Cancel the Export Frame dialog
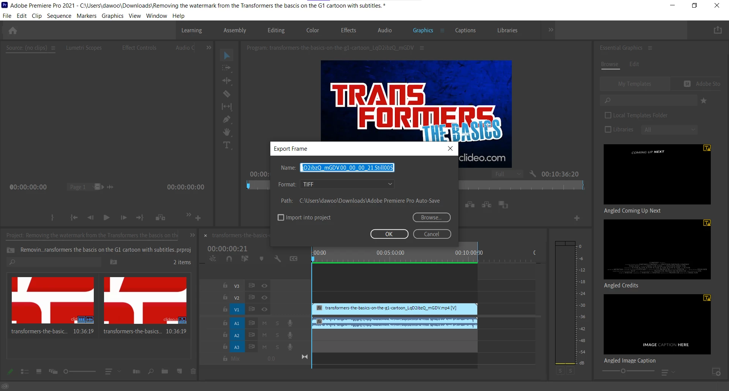 [432, 234]
